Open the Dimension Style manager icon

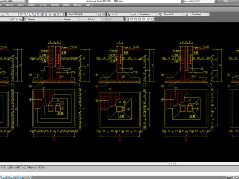pos(135,14)
